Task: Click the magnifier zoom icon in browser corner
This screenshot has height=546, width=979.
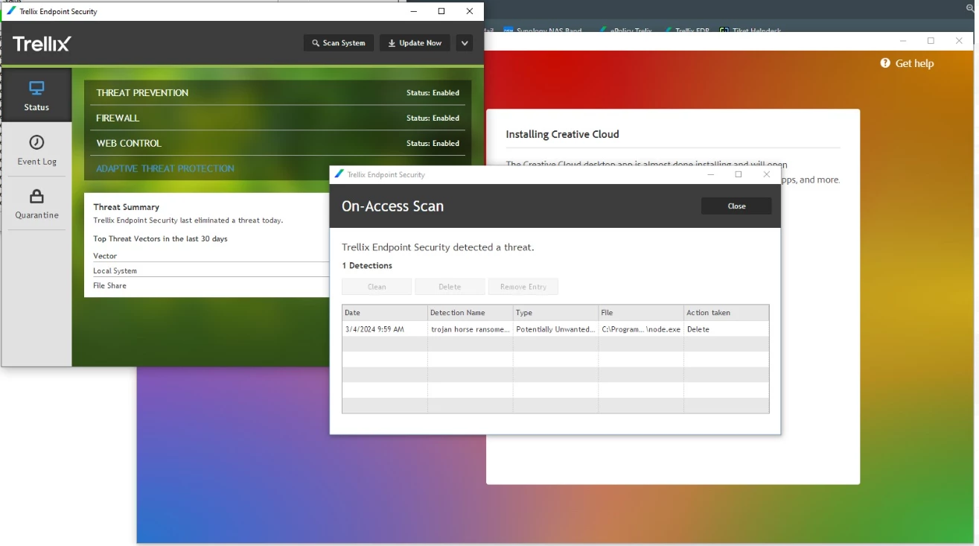Action: 970,7
